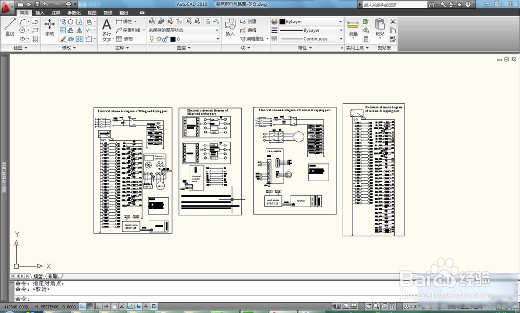
Task: Click the Save icon in quick access toolbar
Action: [x=37, y=4]
